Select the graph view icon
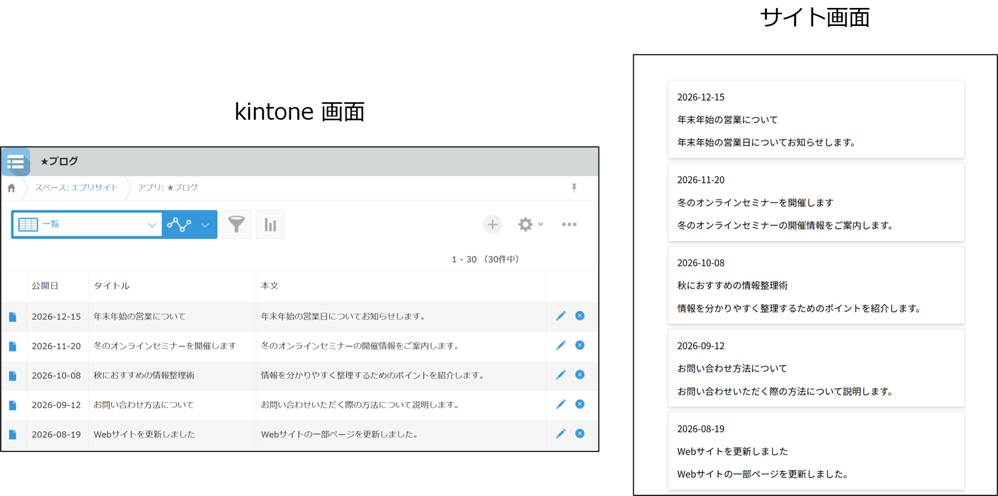 coord(180,224)
